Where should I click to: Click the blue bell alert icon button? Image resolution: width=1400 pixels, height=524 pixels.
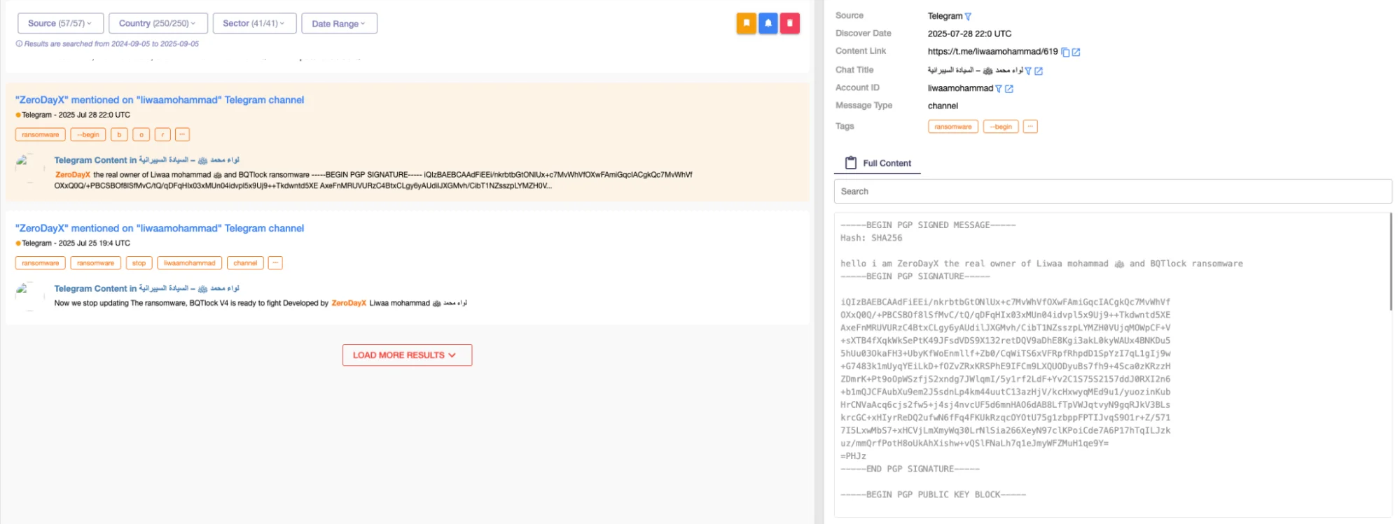pos(768,23)
